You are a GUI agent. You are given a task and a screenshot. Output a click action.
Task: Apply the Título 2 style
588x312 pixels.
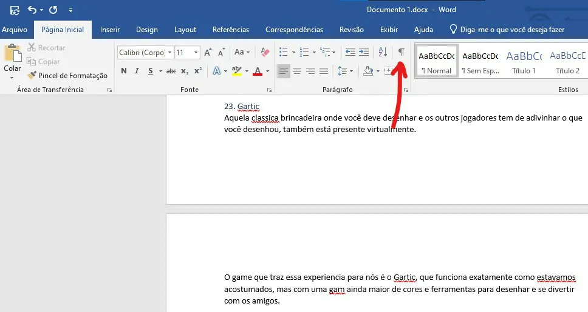(567, 61)
